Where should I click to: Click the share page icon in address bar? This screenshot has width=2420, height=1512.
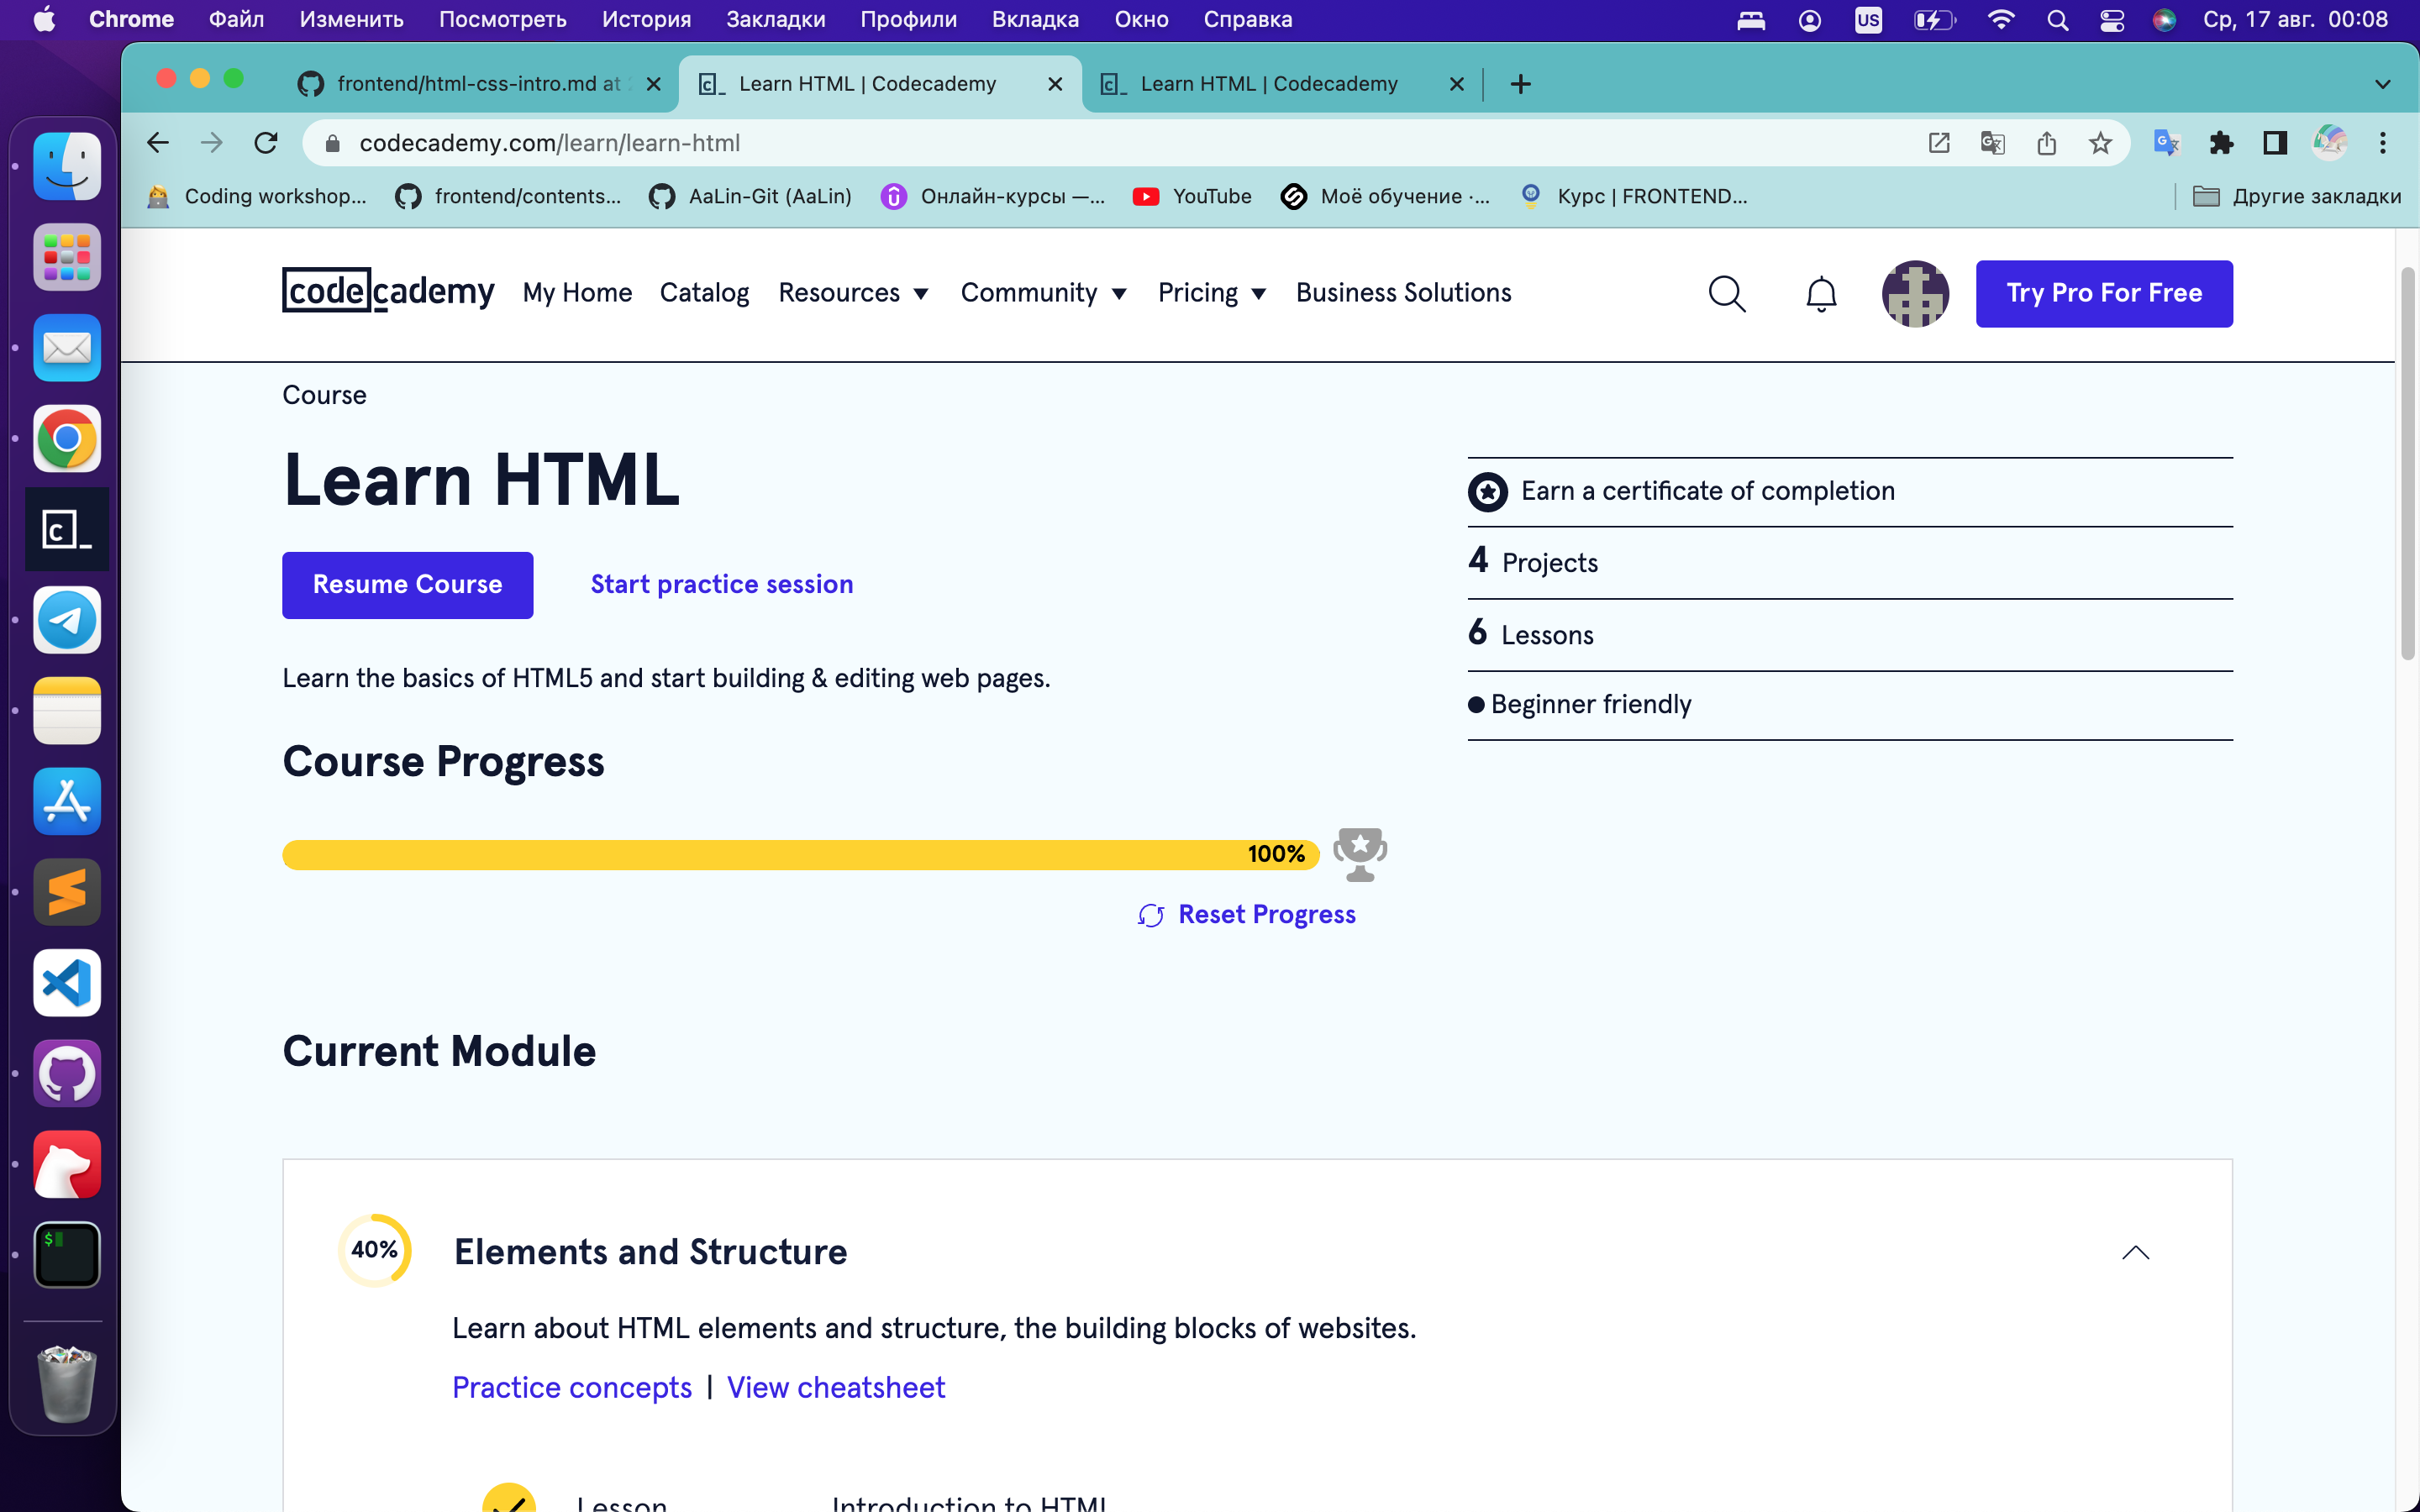[2046, 143]
